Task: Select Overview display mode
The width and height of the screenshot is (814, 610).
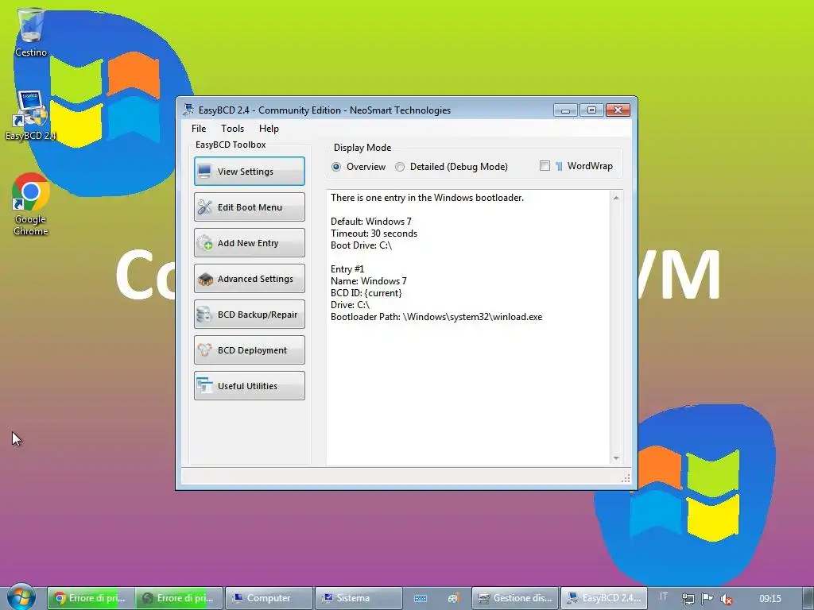Action: pos(336,167)
